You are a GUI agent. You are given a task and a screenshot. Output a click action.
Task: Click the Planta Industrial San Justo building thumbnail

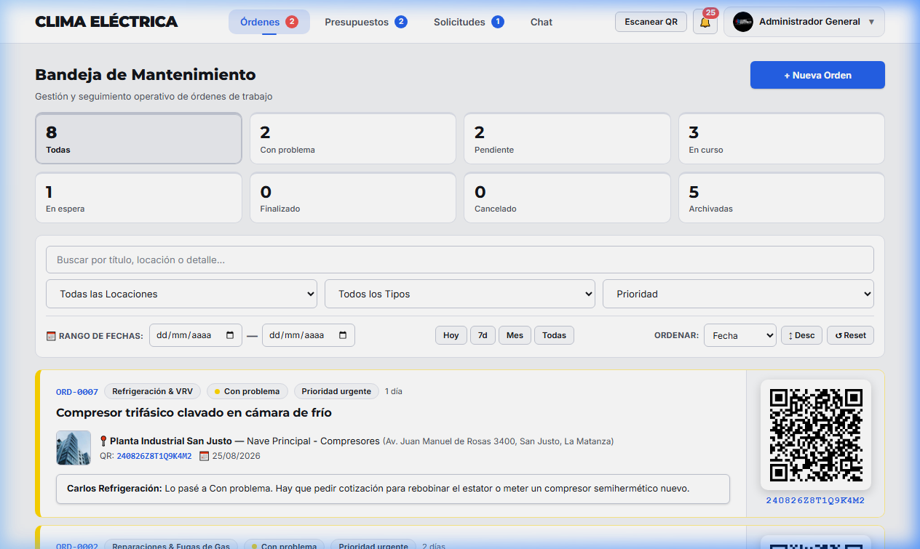[74, 448]
